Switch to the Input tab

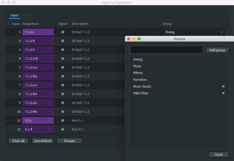(x=14, y=15)
